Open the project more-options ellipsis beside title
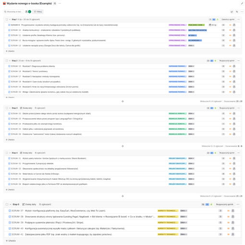The height and width of the screenshot is (245, 245). 60,3
